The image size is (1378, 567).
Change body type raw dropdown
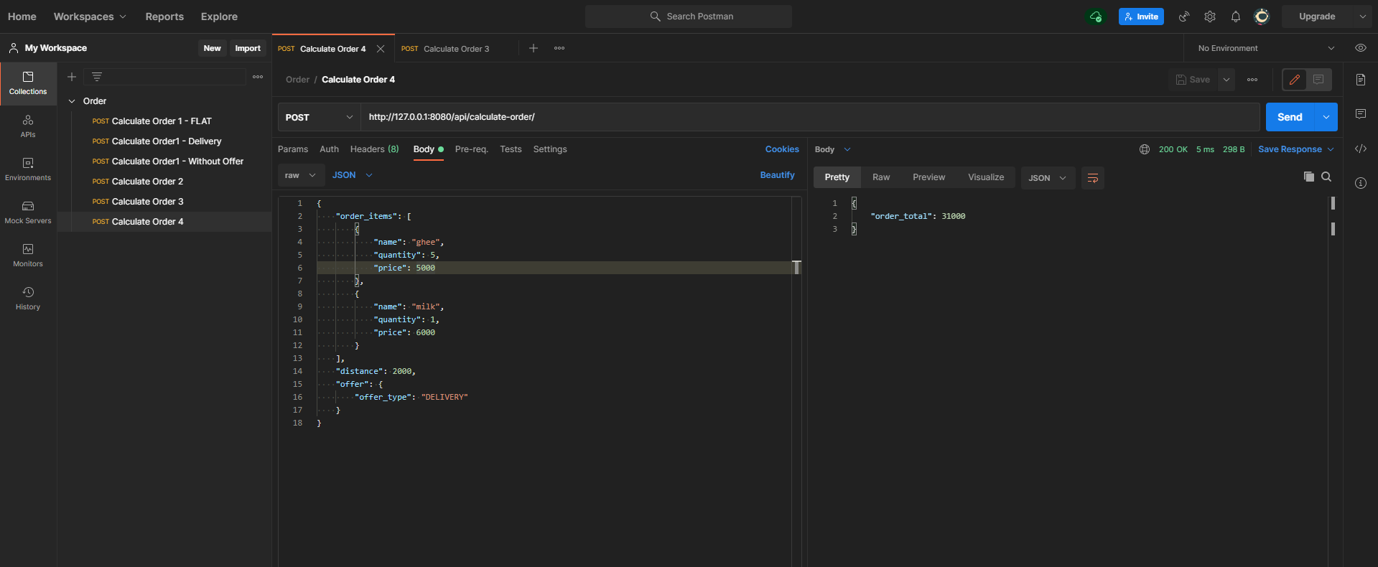(301, 175)
